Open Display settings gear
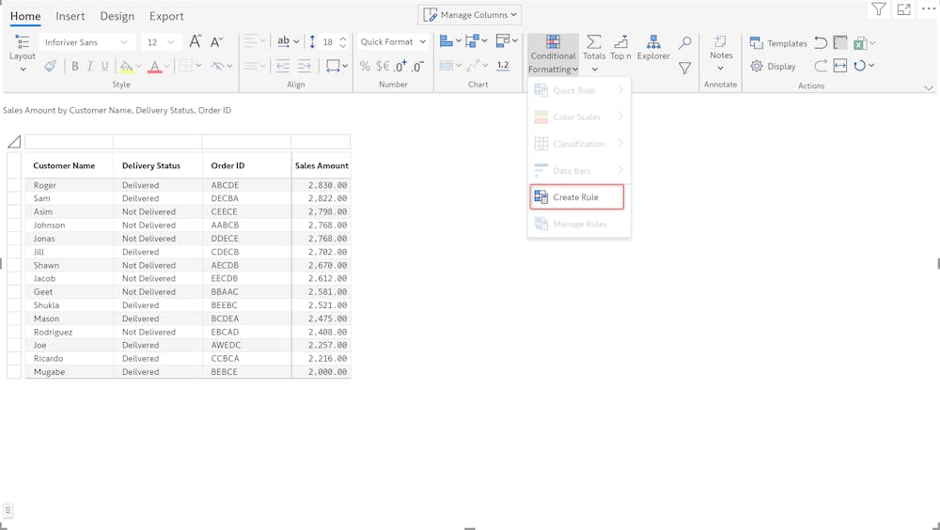This screenshot has height=530, width=940. pyautogui.click(x=773, y=66)
